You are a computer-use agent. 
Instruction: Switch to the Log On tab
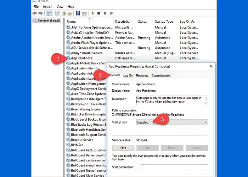pos(128,75)
